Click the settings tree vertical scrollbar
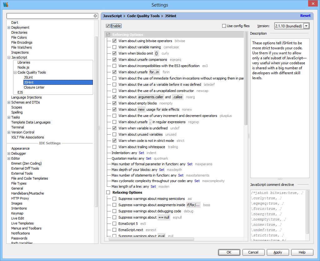Screen dimensions: 320x261 point(96,122)
